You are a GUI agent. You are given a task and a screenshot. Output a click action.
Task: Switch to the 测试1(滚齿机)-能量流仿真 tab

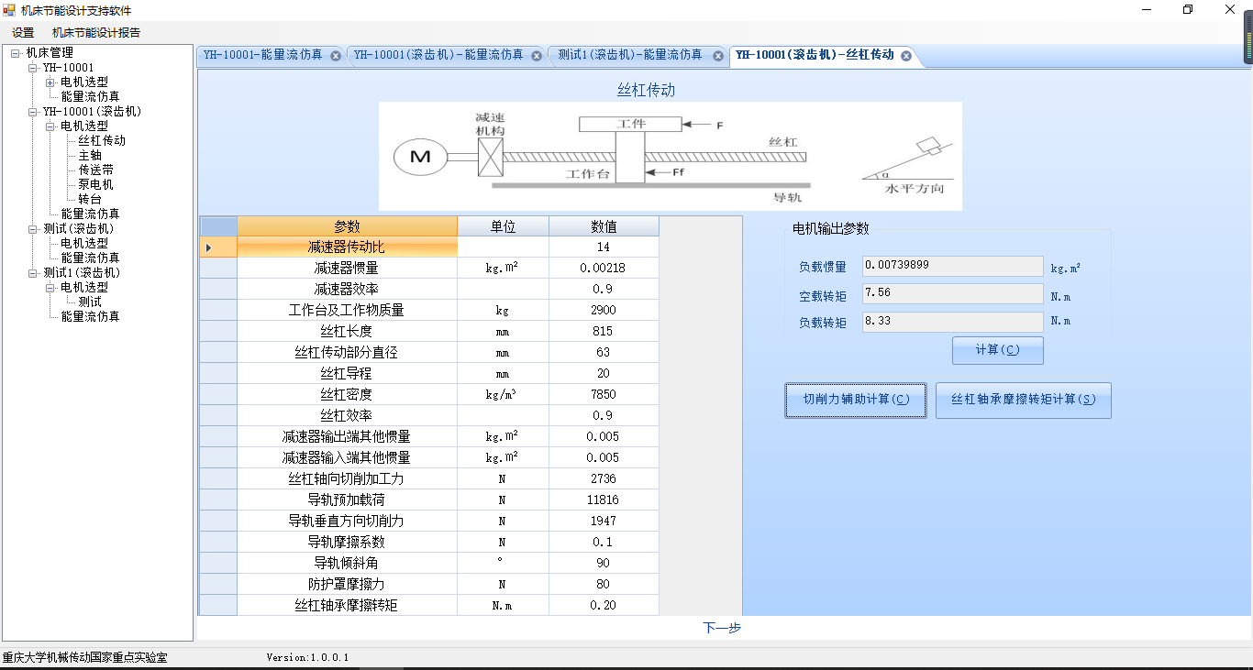tap(629, 55)
